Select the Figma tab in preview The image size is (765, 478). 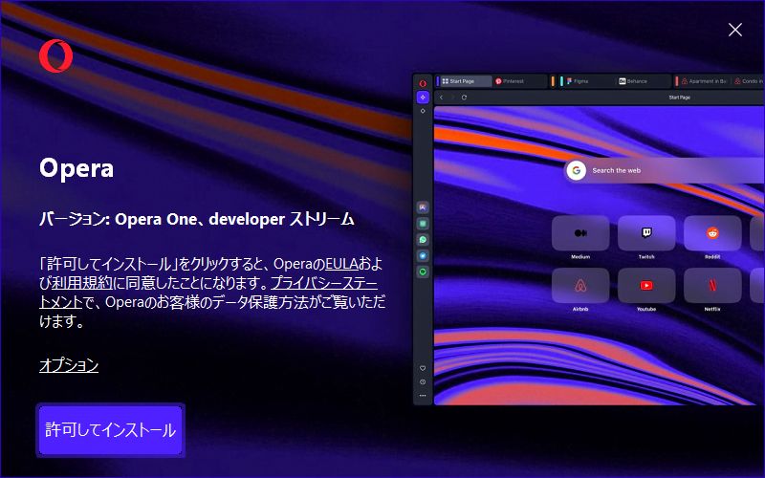[x=587, y=81]
